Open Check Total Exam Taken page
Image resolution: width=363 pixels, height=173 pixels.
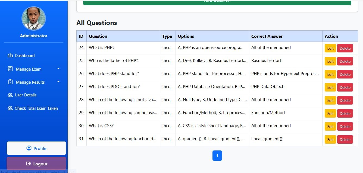click(36, 108)
